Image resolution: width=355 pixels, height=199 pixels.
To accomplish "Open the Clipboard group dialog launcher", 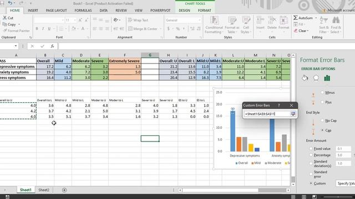I will pyautogui.click(x=31, y=38).
